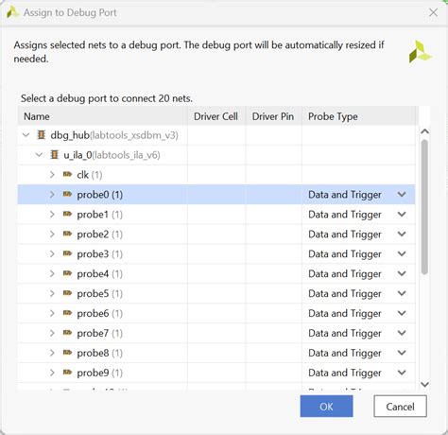The width and height of the screenshot is (448, 435).
Task: Click the probe3 port icon
Action: [x=67, y=253]
